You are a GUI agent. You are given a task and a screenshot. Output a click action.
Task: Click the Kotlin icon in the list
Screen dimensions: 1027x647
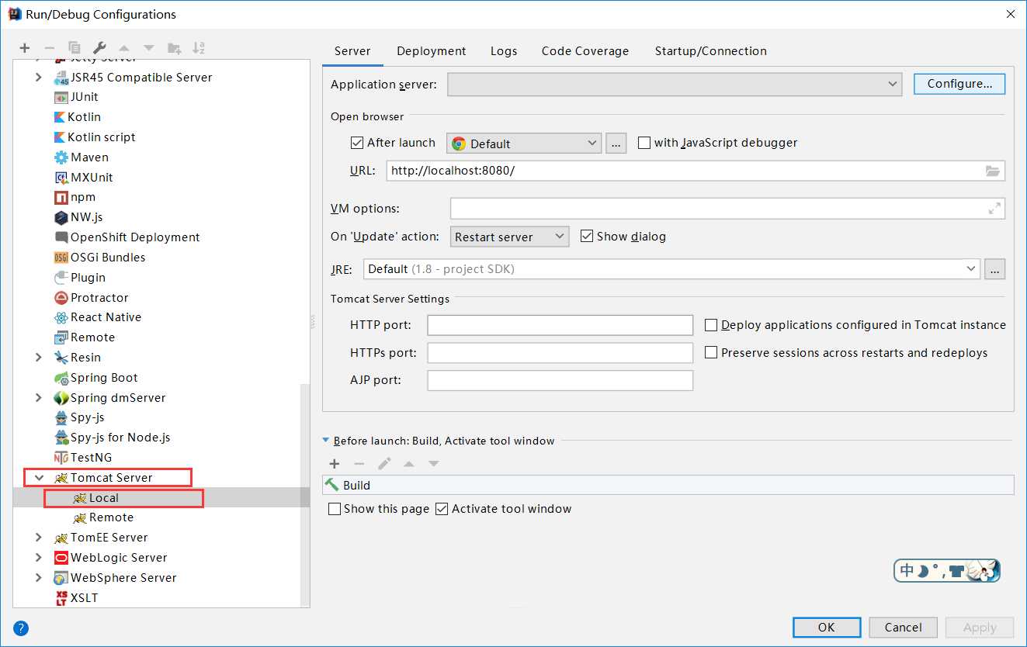[x=61, y=117]
